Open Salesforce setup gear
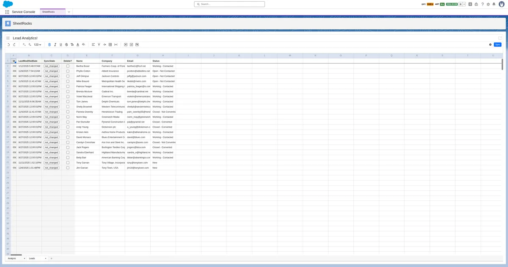 coord(488,4)
